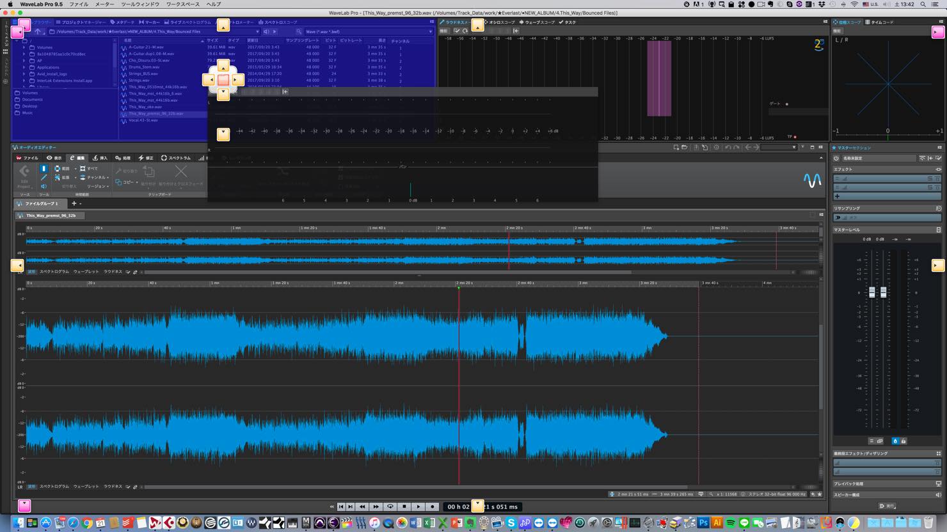Expand the Volumes folder in file tree

pyautogui.click(x=24, y=47)
